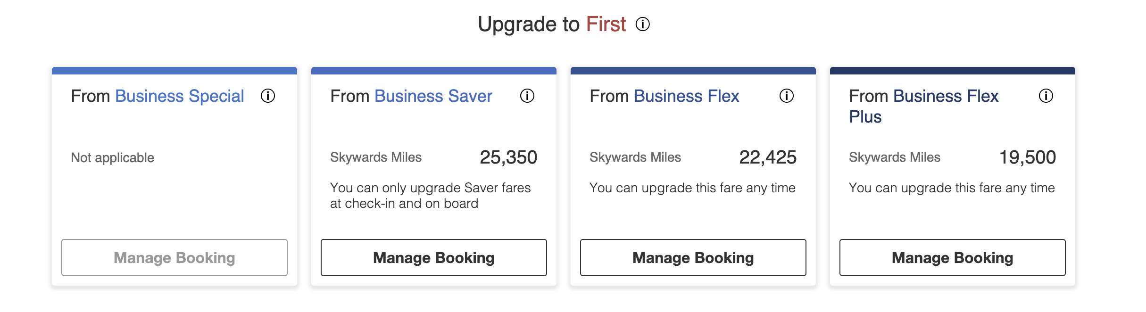Click light blue bar atop Business Special card
The height and width of the screenshot is (312, 1146).
(174, 71)
